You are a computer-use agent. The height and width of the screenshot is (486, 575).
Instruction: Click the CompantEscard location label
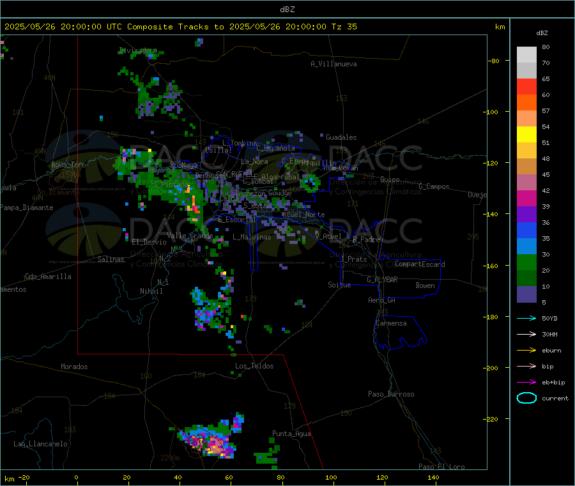(420, 264)
